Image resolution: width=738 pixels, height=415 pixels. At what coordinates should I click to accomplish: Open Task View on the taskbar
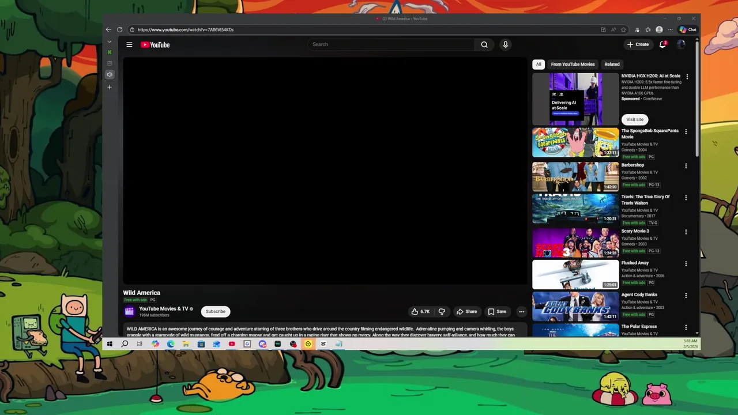click(x=140, y=344)
